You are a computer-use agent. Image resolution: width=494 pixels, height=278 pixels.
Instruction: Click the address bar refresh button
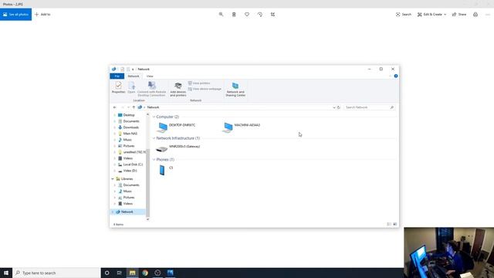(339, 107)
